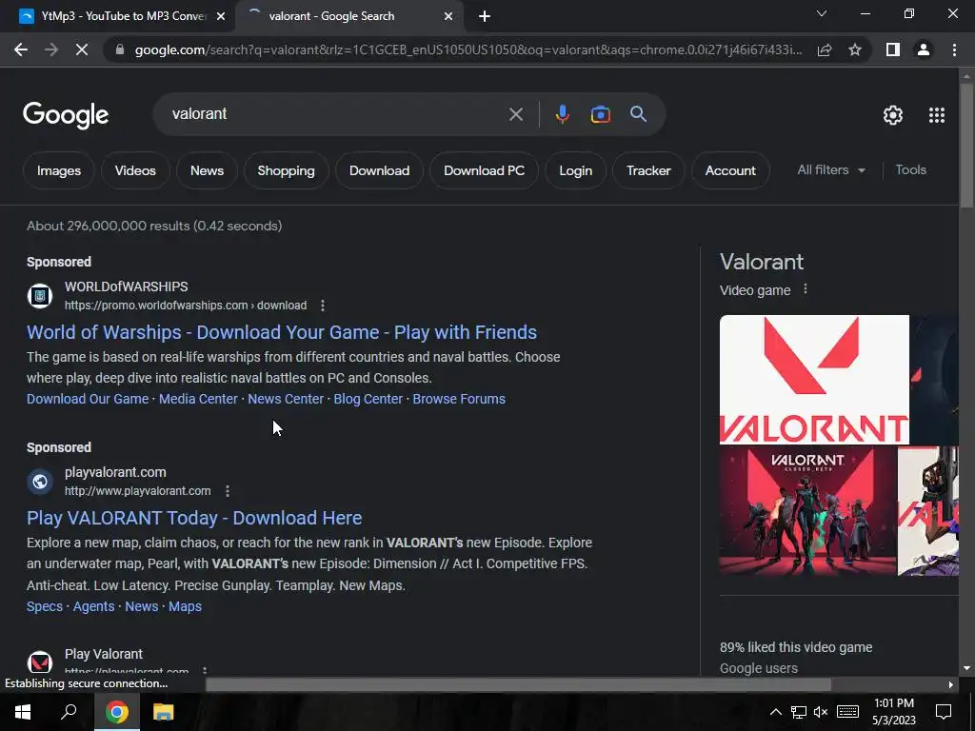
Task: Select the Download filter chip
Action: click(x=379, y=170)
